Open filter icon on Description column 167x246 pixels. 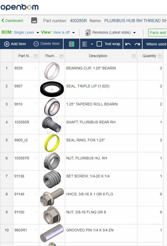click(x=134, y=56)
